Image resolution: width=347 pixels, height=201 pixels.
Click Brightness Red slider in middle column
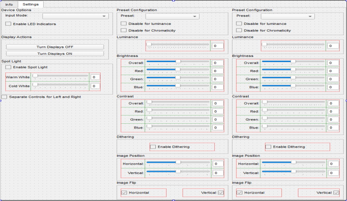[178, 70]
